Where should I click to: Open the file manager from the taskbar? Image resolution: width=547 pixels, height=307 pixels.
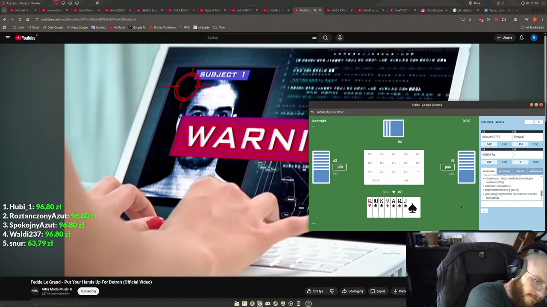tap(237, 304)
